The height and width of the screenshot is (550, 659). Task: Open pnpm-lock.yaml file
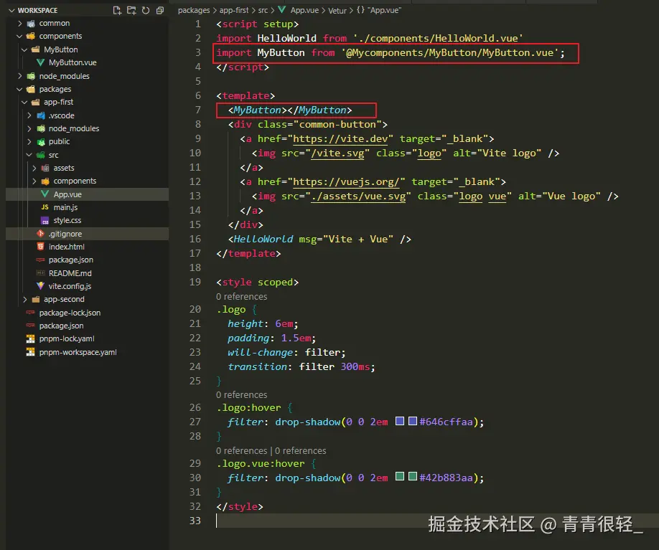click(x=67, y=338)
